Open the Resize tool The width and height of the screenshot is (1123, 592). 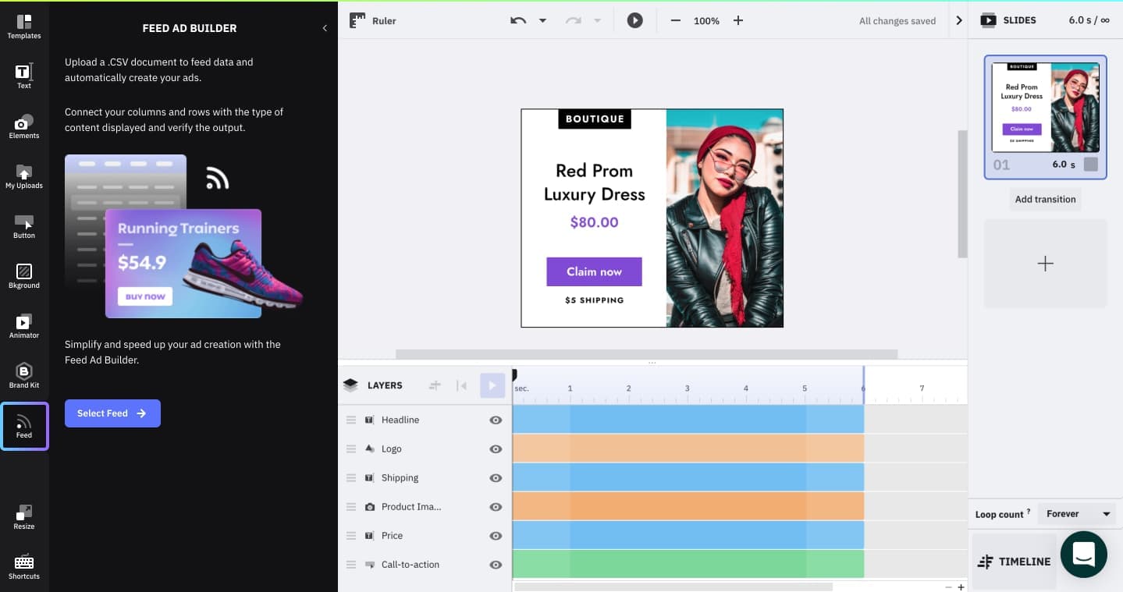point(23,516)
